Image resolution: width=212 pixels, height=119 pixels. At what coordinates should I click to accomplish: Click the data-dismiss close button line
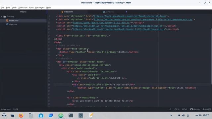pos(137,88)
